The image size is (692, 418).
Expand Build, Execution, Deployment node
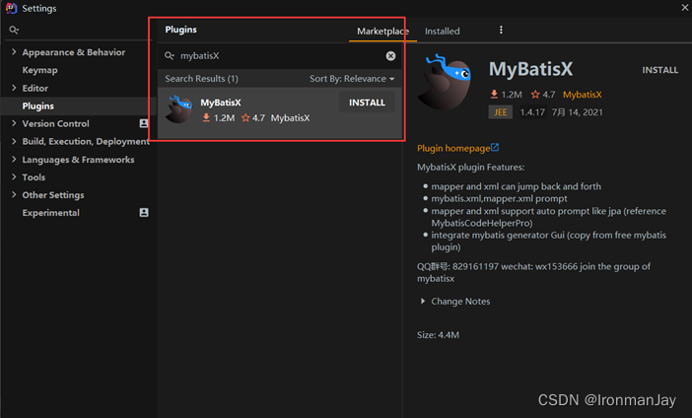[14, 141]
